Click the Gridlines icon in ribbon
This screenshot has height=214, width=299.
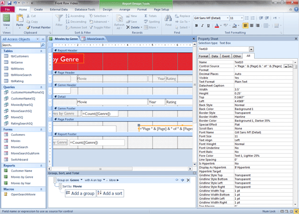pyautogui.click(x=266, y=25)
